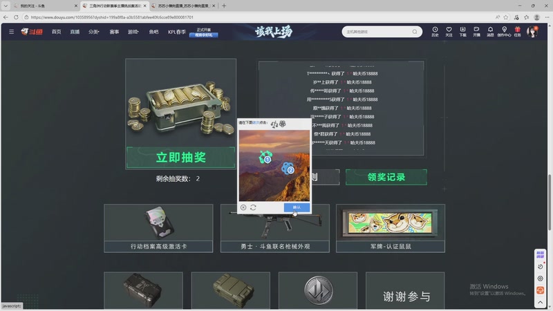Click the browser back arrow
This screenshot has width=553, height=311.
6,17
